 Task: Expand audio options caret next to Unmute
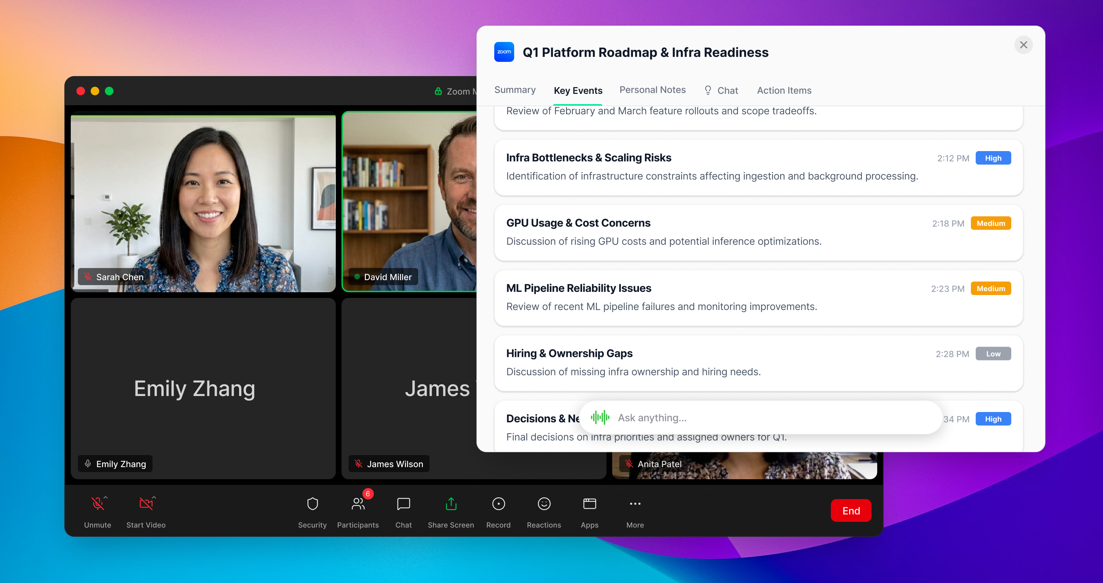tap(106, 497)
